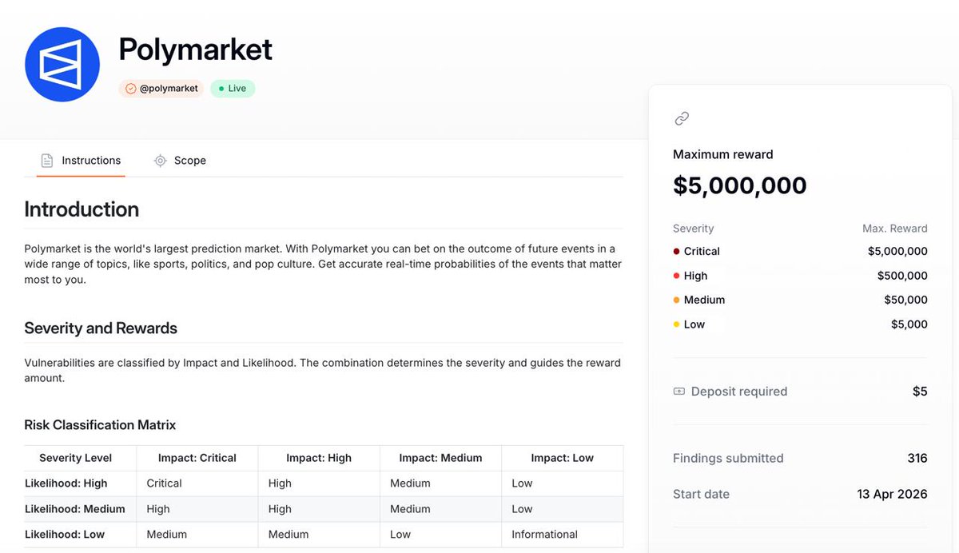The width and height of the screenshot is (959, 553).
Task: Click the $50,000 Medium reward value
Action: coord(905,300)
